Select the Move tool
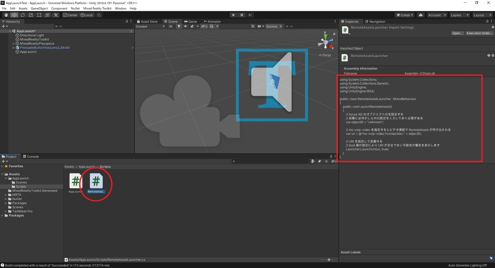This screenshot has height=268, width=495. click(x=14, y=15)
